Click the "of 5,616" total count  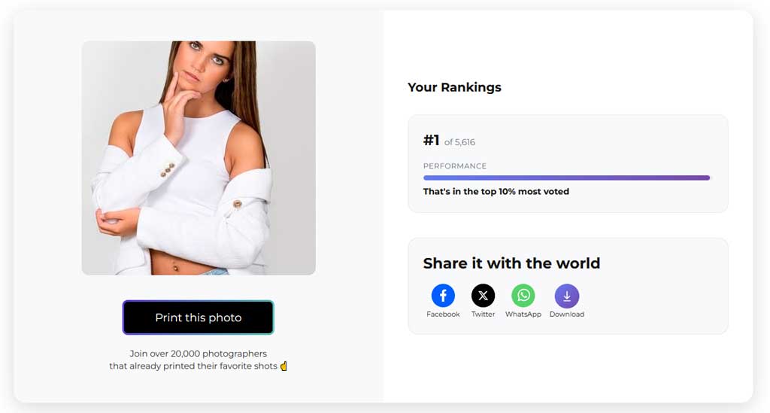tap(459, 142)
